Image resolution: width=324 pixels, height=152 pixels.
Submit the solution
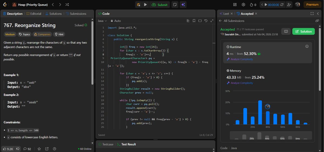pyautogui.click(x=160, y=5)
